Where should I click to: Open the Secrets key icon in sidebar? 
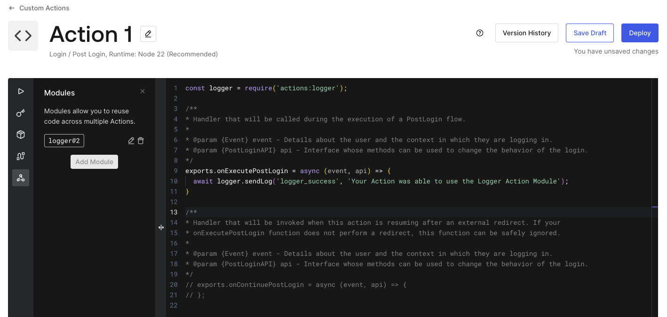click(x=21, y=113)
